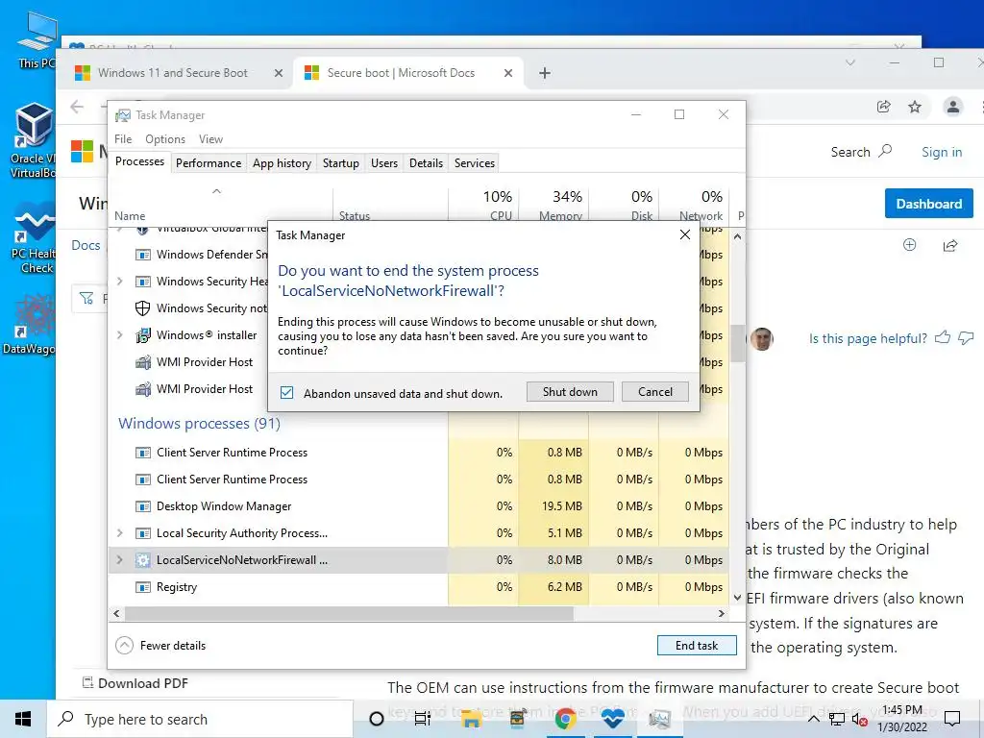The width and height of the screenshot is (984, 738).
Task: Click Sign in link on Docs page
Action: coord(942,152)
